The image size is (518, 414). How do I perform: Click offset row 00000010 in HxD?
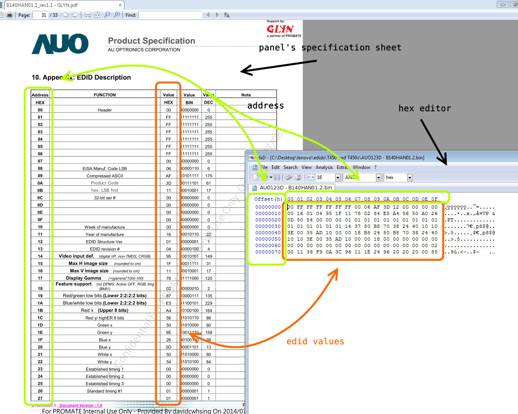pyautogui.click(x=268, y=213)
